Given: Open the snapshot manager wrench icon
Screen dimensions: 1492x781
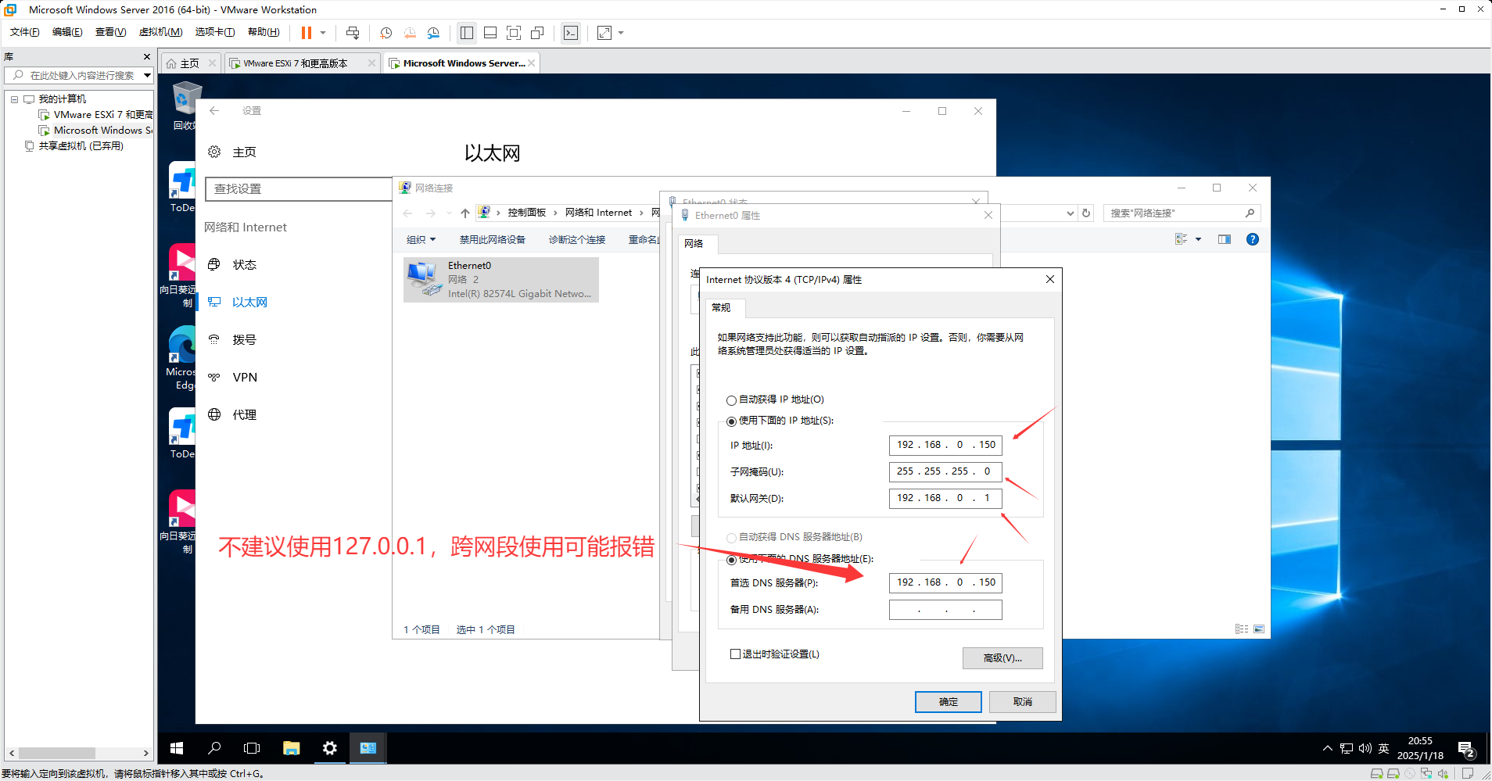Looking at the screenshot, I should (433, 33).
